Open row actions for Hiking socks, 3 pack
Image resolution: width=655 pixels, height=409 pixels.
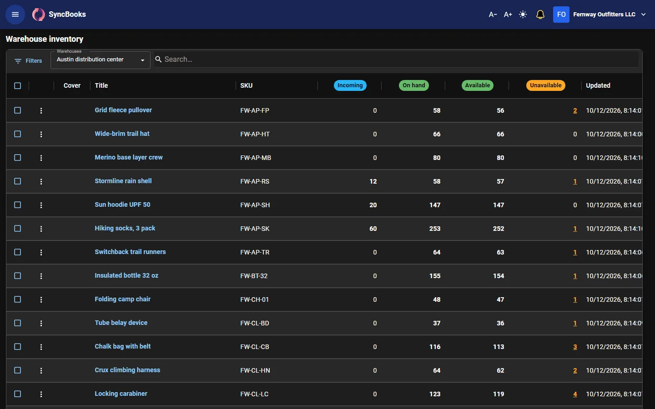pos(41,229)
